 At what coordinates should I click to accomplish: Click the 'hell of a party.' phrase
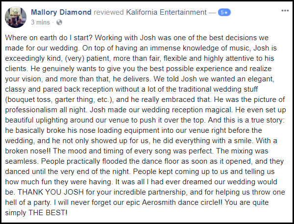tap(28, 202)
